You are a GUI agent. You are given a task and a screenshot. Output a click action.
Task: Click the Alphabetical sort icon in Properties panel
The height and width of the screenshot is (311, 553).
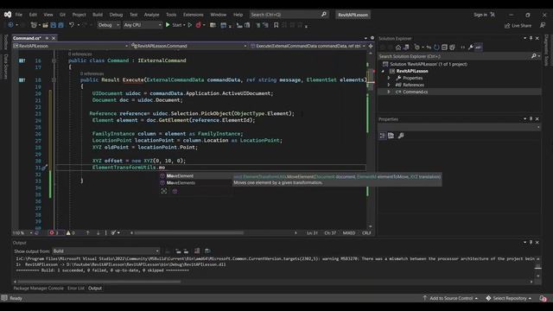click(391, 136)
